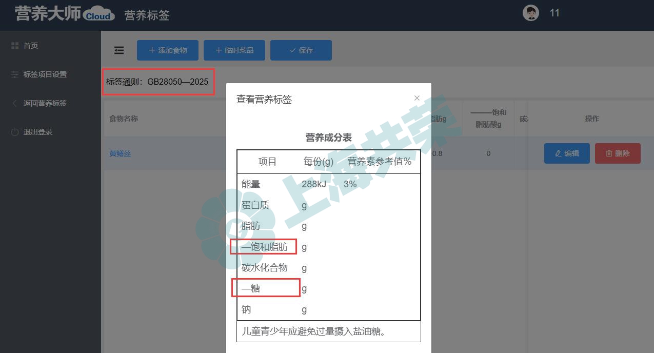Screen dimensions: 654x353
Task: Click the sidebar collapse hamburger icon
Action: (119, 50)
